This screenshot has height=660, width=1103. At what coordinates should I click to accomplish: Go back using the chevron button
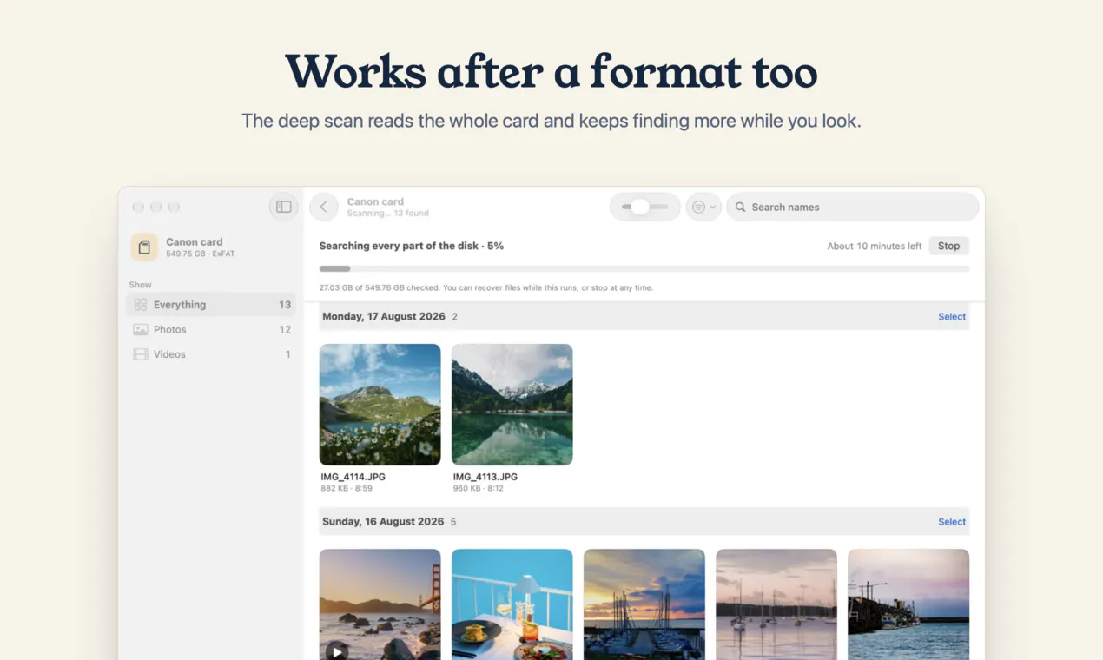pos(324,207)
